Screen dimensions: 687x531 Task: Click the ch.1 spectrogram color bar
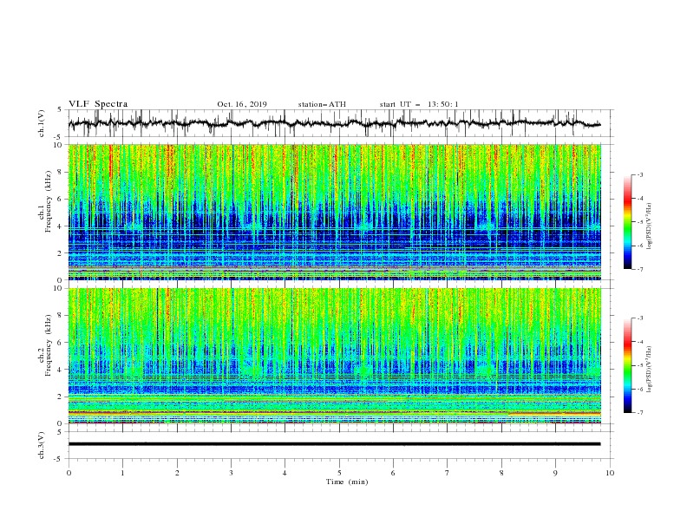pos(627,222)
